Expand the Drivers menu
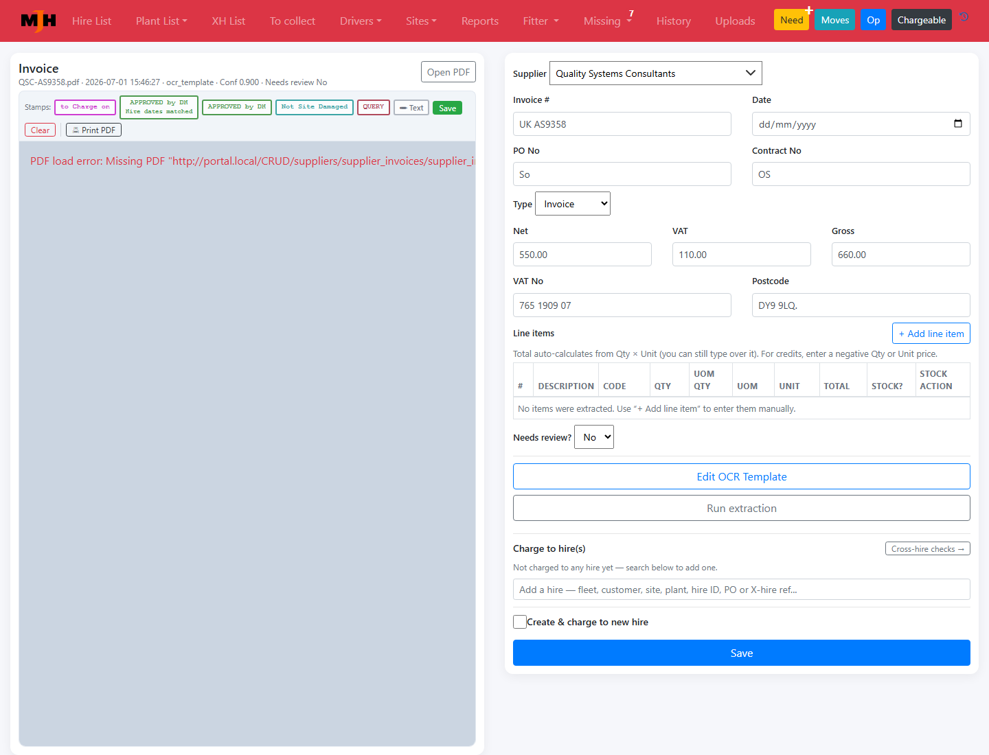The height and width of the screenshot is (755, 989). point(361,21)
